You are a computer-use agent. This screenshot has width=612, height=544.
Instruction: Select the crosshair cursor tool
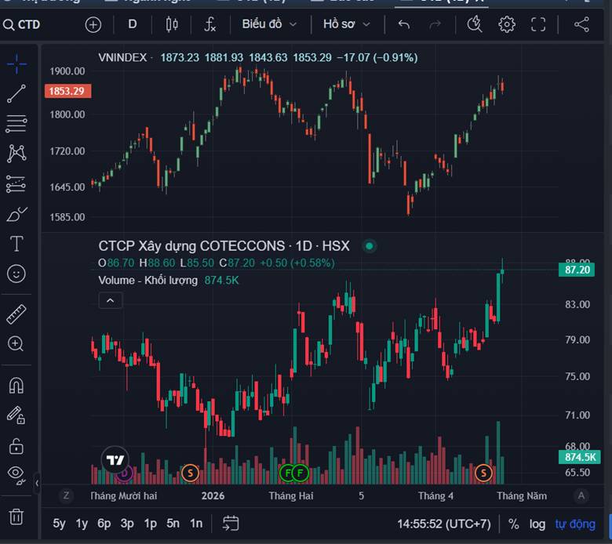(x=16, y=64)
